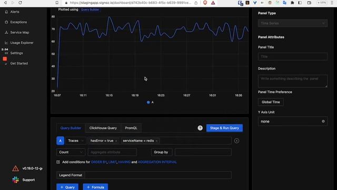The width and height of the screenshot is (337, 190).
Task: Remove the serviceName = redis filter
Action: (x=157, y=141)
